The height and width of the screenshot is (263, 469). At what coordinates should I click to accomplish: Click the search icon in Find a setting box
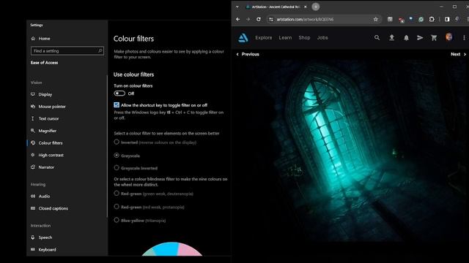[x=100, y=50]
